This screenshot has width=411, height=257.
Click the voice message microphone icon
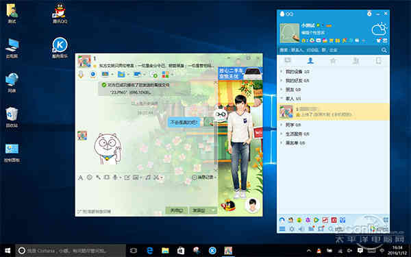pos(115,178)
